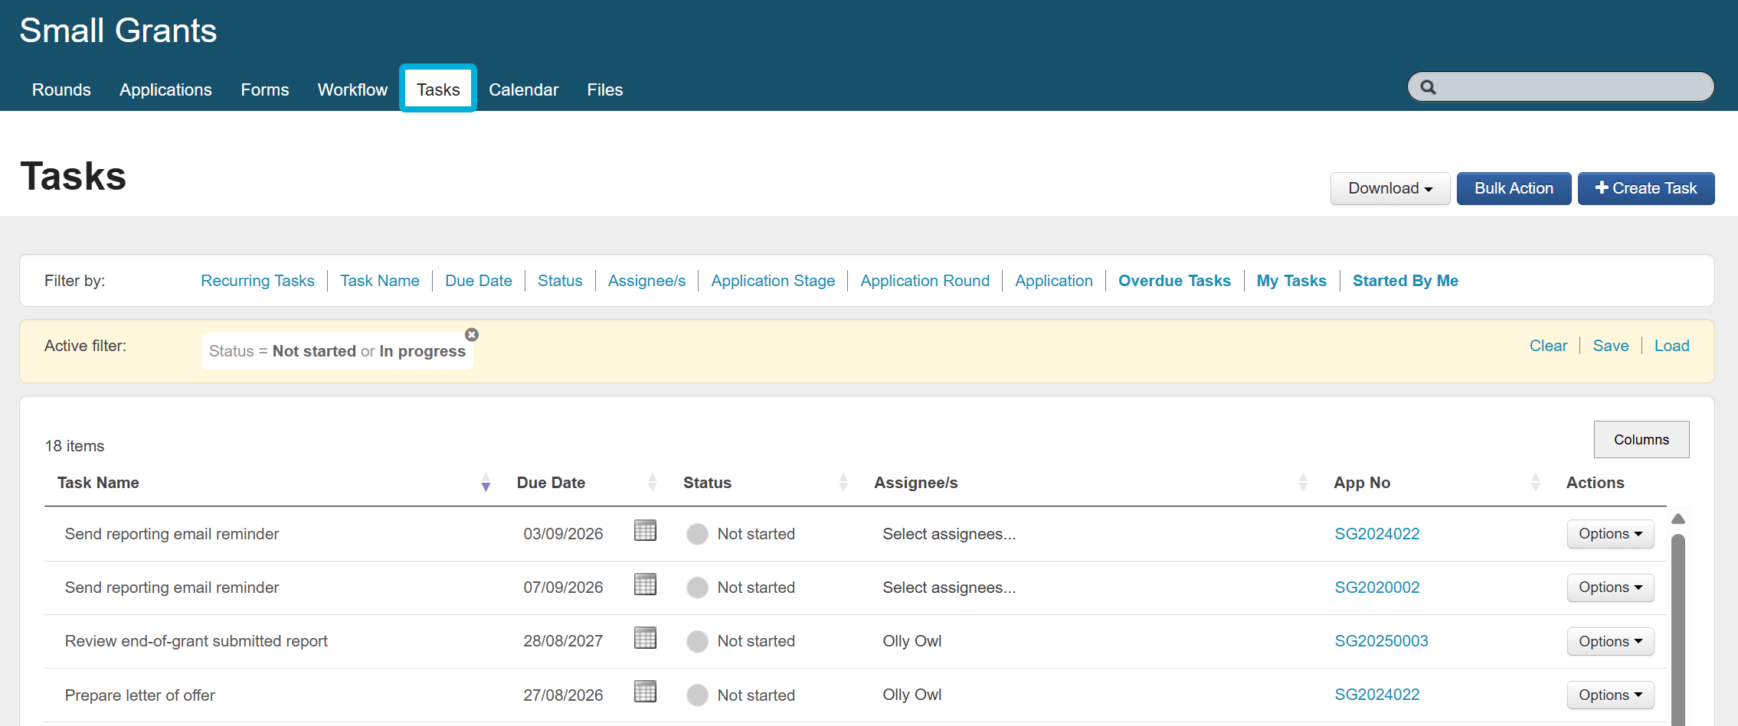Viewport: 1738px width, 726px height.
Task: Apply Started By Me filter
Action: pos(1405,281)
